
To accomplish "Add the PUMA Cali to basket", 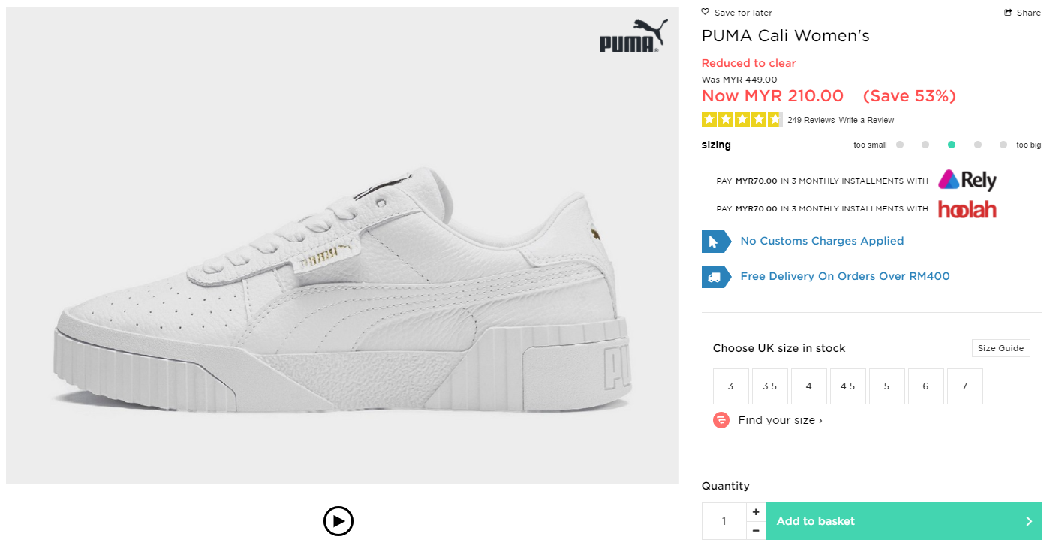I will pos(903,521).
